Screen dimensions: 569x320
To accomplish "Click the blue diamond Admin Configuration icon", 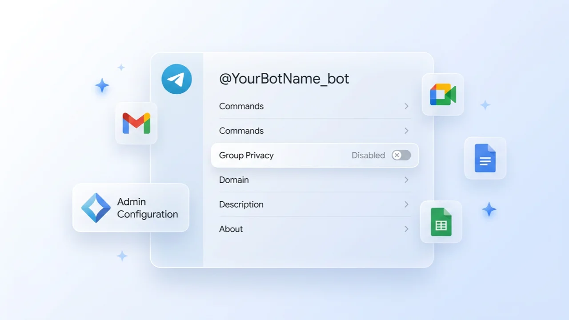I will click(96, 208).
